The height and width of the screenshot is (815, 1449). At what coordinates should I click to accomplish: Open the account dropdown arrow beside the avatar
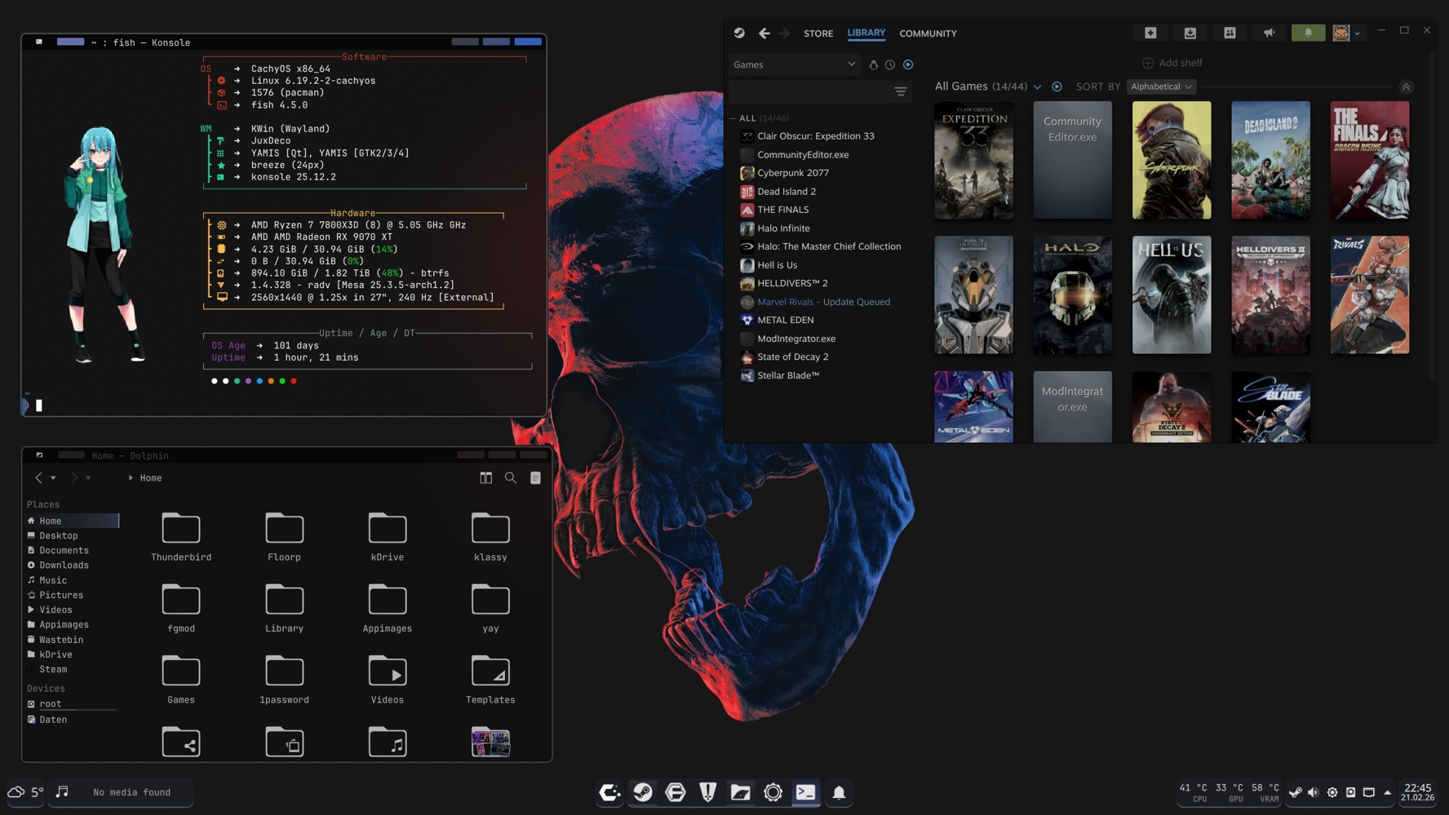tap(1358, 33)
